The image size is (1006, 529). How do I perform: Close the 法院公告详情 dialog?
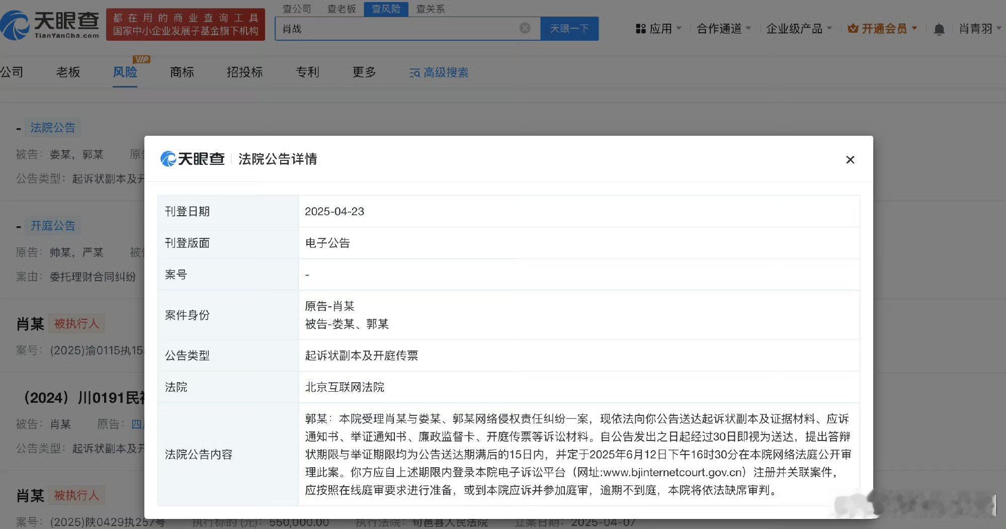coord(850,159)
